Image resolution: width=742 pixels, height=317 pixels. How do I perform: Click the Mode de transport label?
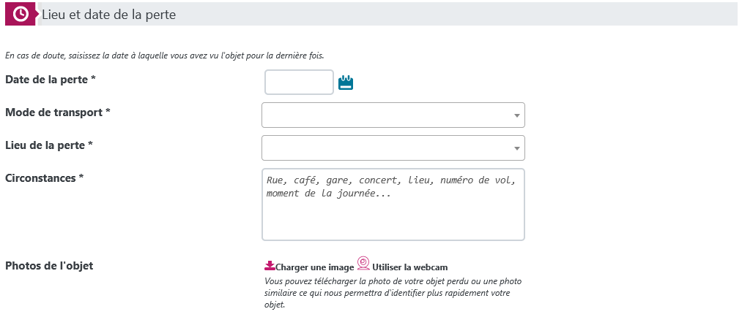58,112
